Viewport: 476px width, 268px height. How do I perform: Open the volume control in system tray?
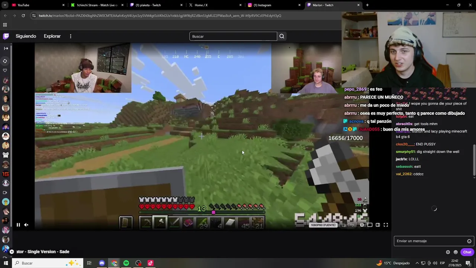tap(435, 263)
